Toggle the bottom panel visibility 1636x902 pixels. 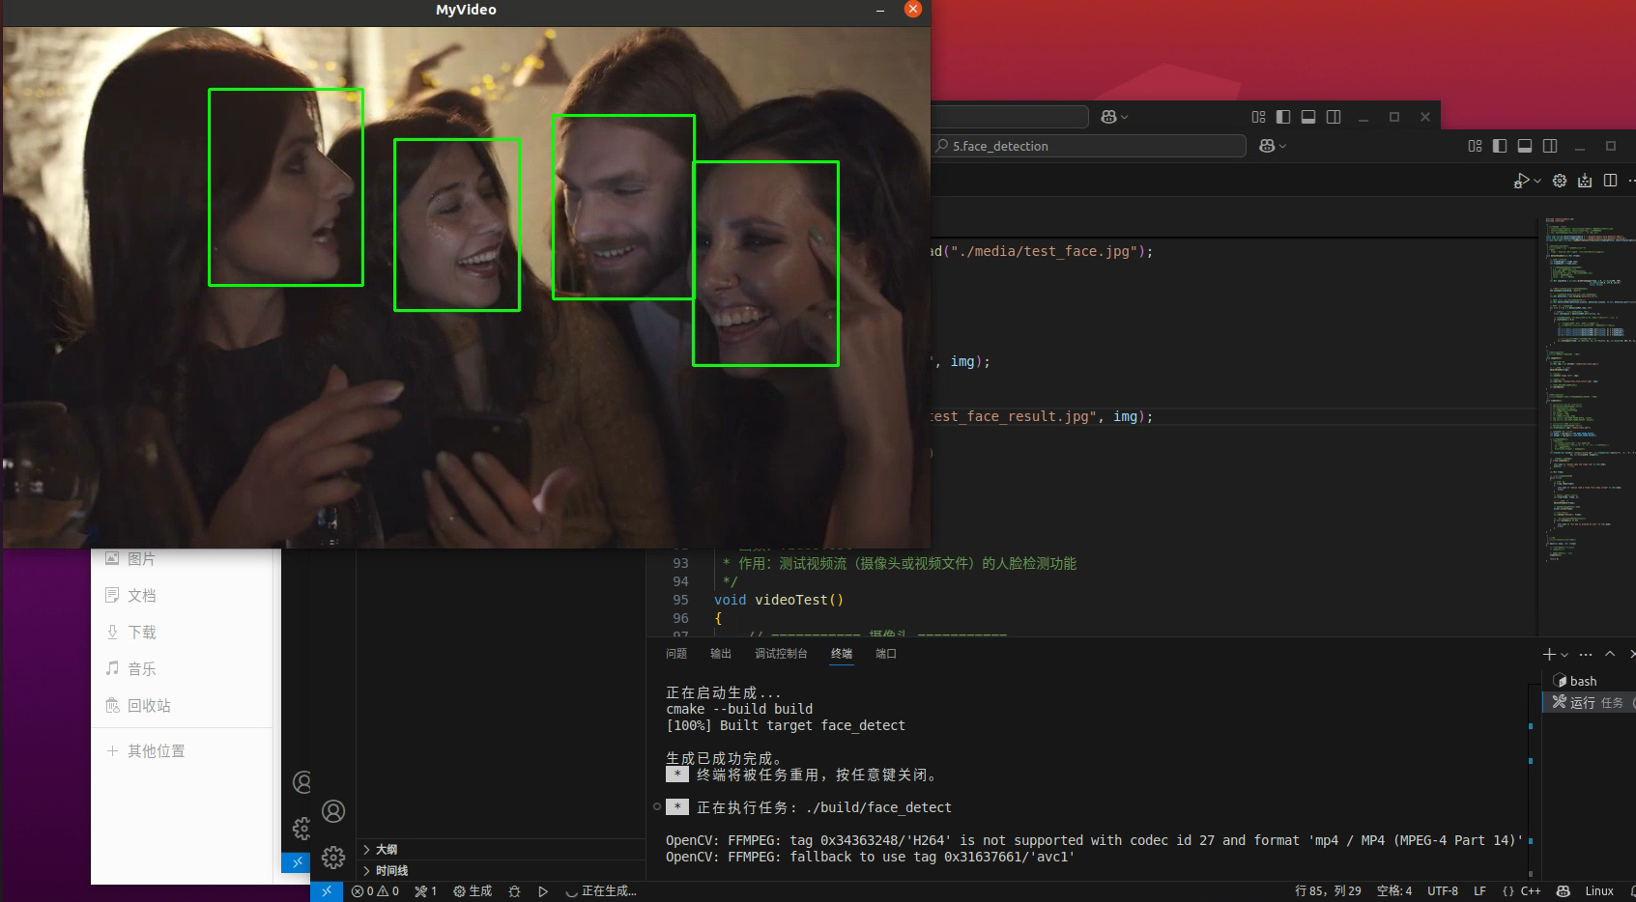pos(1525,146)
